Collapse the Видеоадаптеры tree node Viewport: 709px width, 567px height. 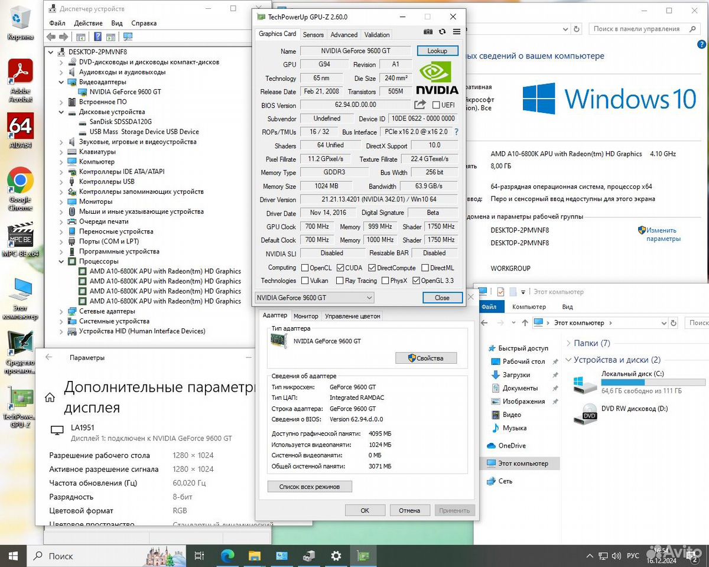click(x=61, y=82)
